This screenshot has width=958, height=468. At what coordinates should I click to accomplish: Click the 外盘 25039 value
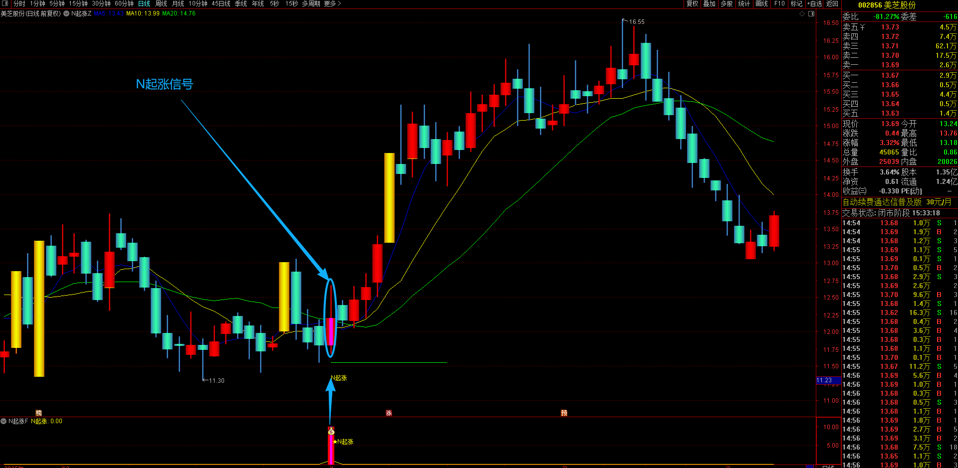click(889, 161)
